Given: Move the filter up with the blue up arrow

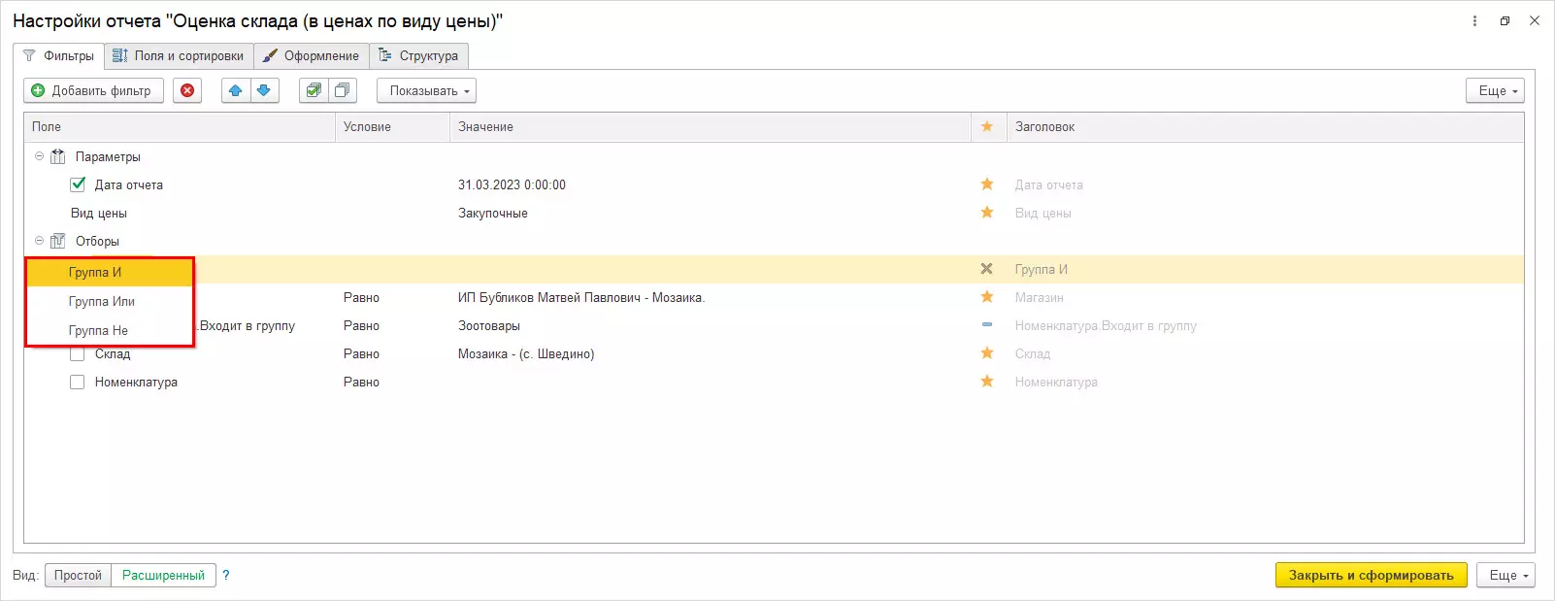Looking at the screenshot, I should 235,90.
